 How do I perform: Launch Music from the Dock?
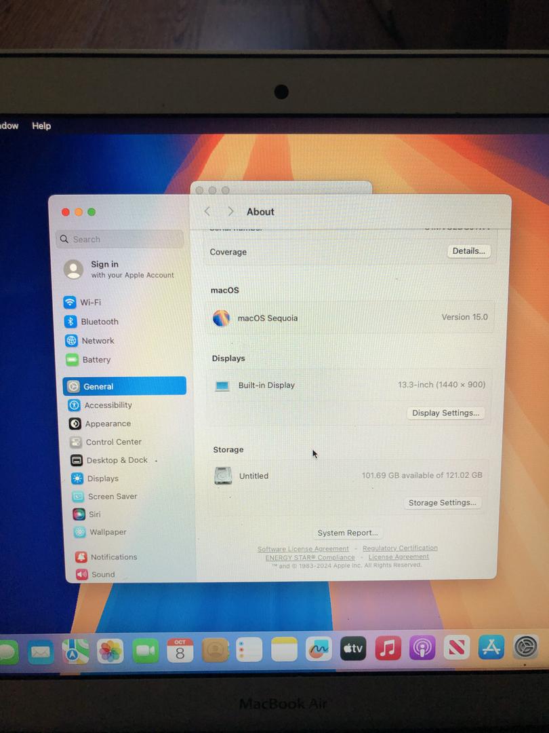click(388, 648)
